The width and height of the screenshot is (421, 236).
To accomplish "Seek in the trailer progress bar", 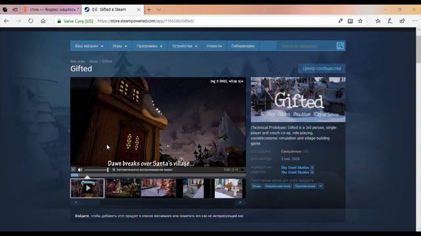I will click(x=158, y=175).
